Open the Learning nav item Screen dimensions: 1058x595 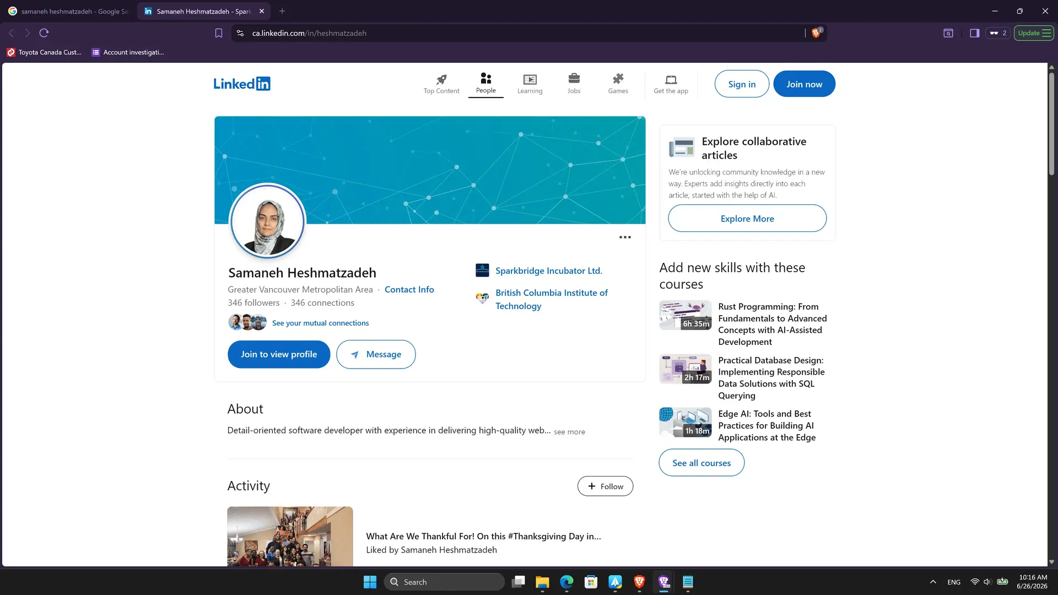pyautogui.click(x=530, y=84)
